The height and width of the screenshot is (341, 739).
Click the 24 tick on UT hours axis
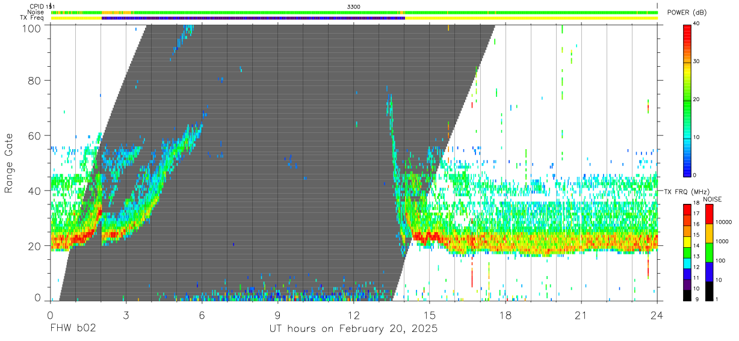657,315
